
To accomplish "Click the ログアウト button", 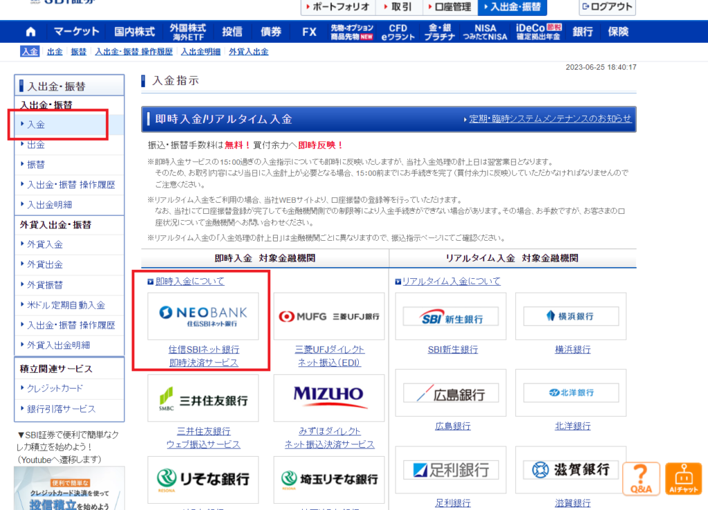I will [607, 7].
